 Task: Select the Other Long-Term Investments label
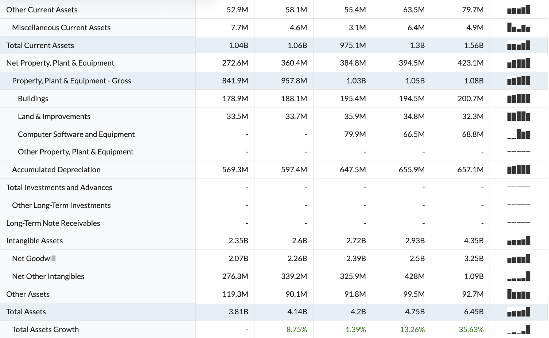coord(61,205)
